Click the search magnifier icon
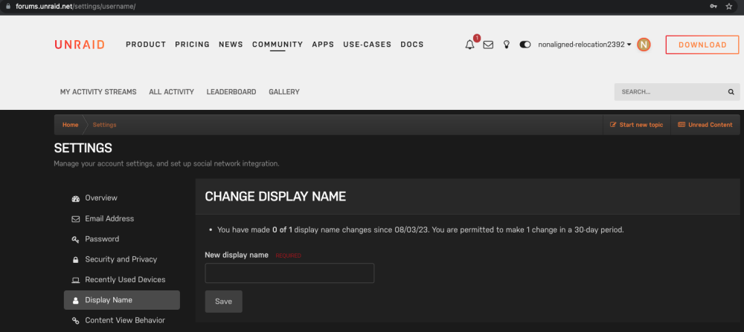Image resolution: width=744 pixels, height=332 pixels. click(x=731, y=92)
